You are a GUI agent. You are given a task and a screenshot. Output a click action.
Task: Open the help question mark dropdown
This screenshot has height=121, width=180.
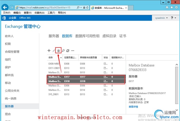173,18
